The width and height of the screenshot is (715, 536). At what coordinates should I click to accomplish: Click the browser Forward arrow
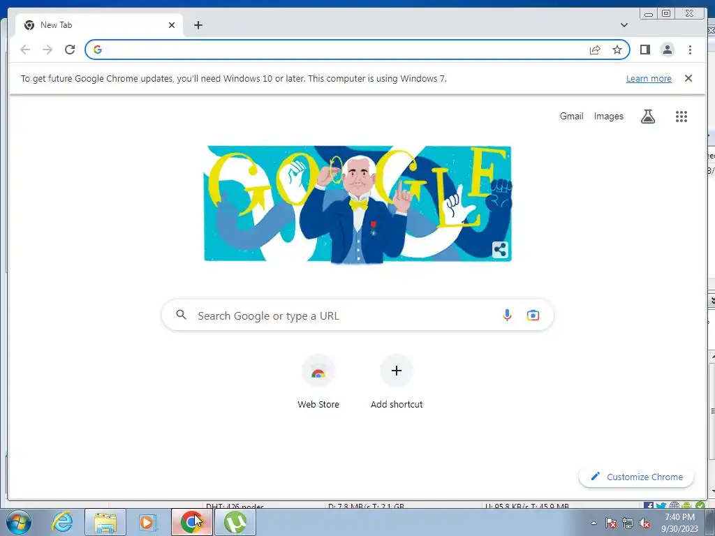pos(47,50)
